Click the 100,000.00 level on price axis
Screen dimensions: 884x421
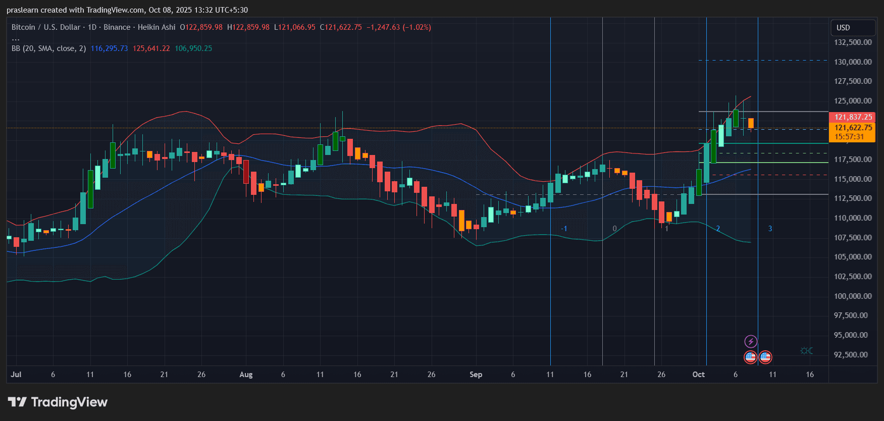click(x=853, y=296)
